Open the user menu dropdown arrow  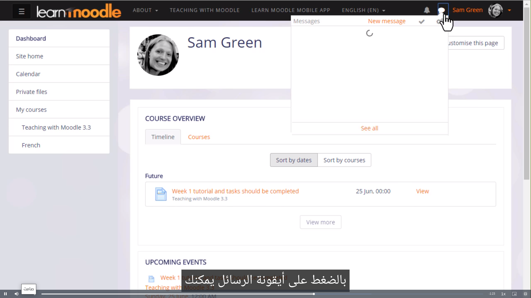coord(509,10)
